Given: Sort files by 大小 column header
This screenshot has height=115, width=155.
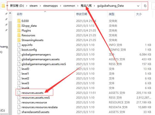Looking at the screenshot, I should (139, 14).
